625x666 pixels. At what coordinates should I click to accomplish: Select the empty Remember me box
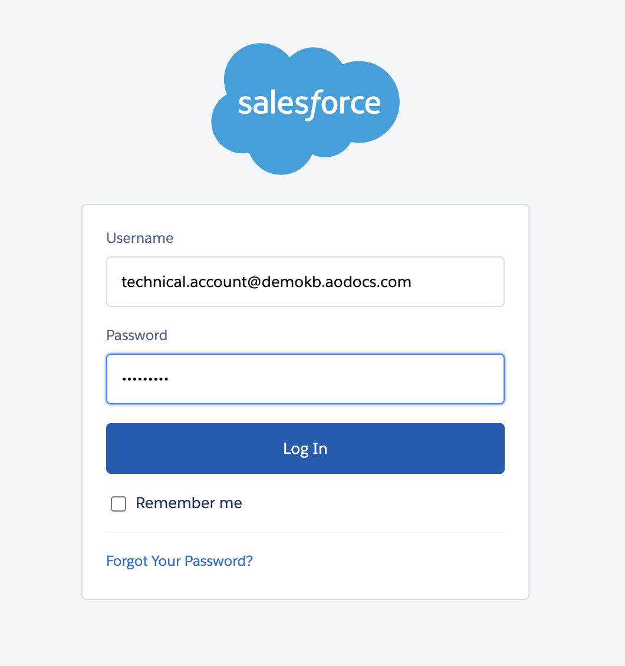(x=119, y=504)
